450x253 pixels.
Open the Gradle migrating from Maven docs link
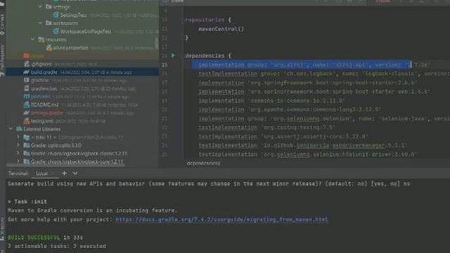221,219
